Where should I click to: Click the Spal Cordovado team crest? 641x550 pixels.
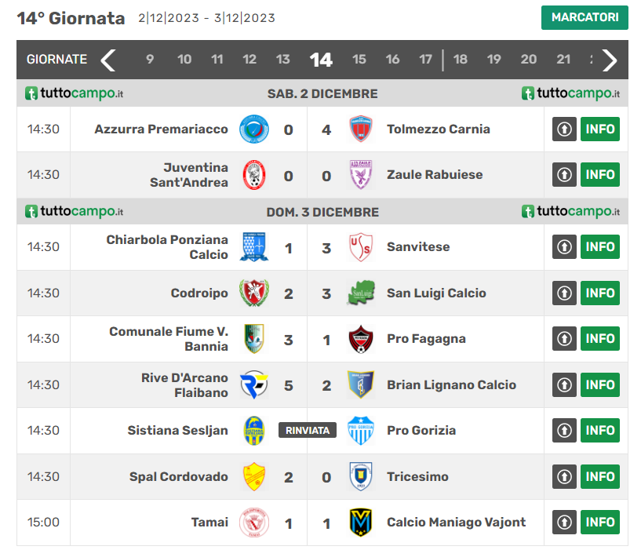[x=253, y=477]
